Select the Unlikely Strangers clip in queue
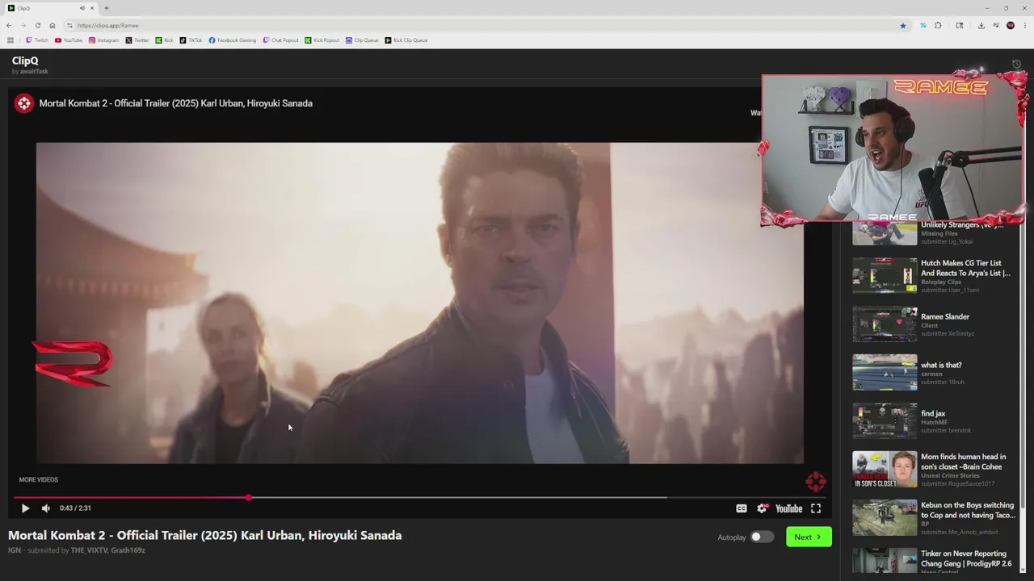This screenshot has height=581, width=1034. pyautogui.click(x=933, y=232)
